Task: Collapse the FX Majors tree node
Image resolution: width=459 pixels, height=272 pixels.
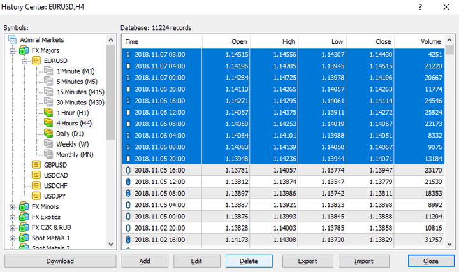Action: point(13,51)
